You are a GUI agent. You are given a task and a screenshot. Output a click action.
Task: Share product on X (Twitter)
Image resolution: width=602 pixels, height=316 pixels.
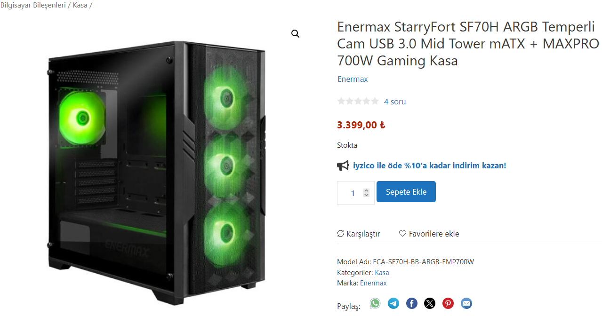[x=430, y=303]
